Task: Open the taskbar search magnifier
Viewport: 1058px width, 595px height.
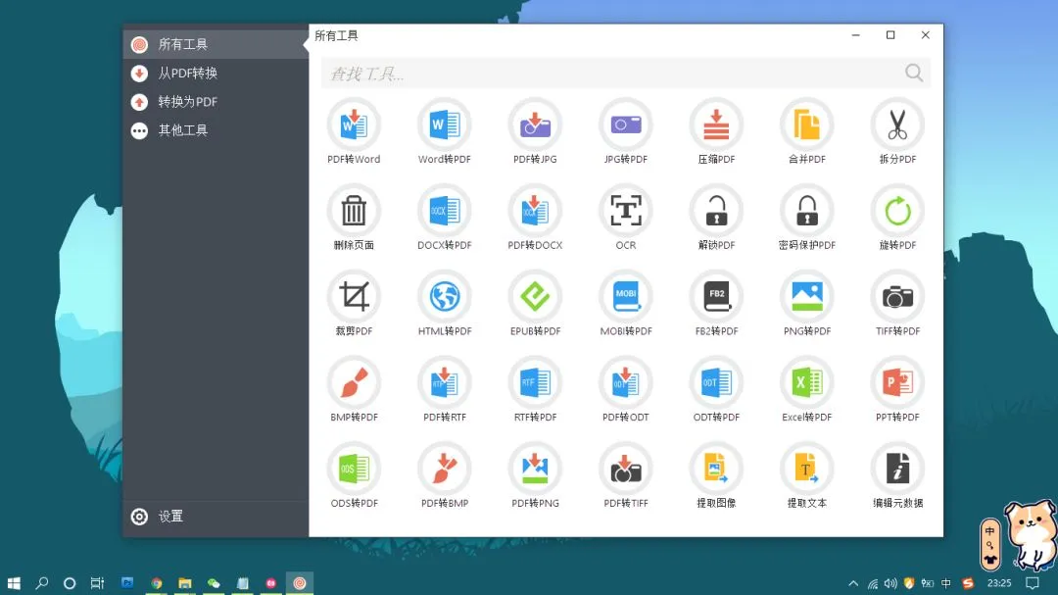Action: pyautogui.click(x=42, y=583)
